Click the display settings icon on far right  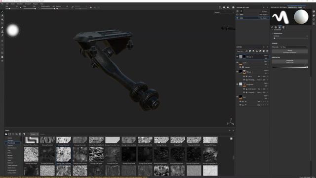pos(314,11)
